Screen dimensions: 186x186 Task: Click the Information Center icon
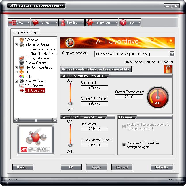[x=22, y=44]
